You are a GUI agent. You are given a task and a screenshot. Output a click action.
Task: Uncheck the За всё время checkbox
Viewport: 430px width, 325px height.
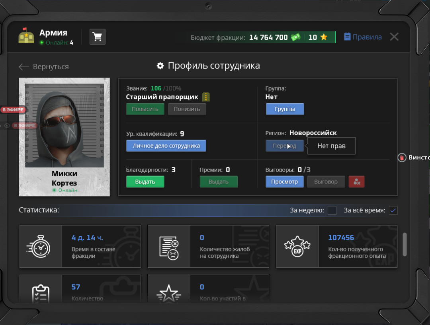(393, 210)
